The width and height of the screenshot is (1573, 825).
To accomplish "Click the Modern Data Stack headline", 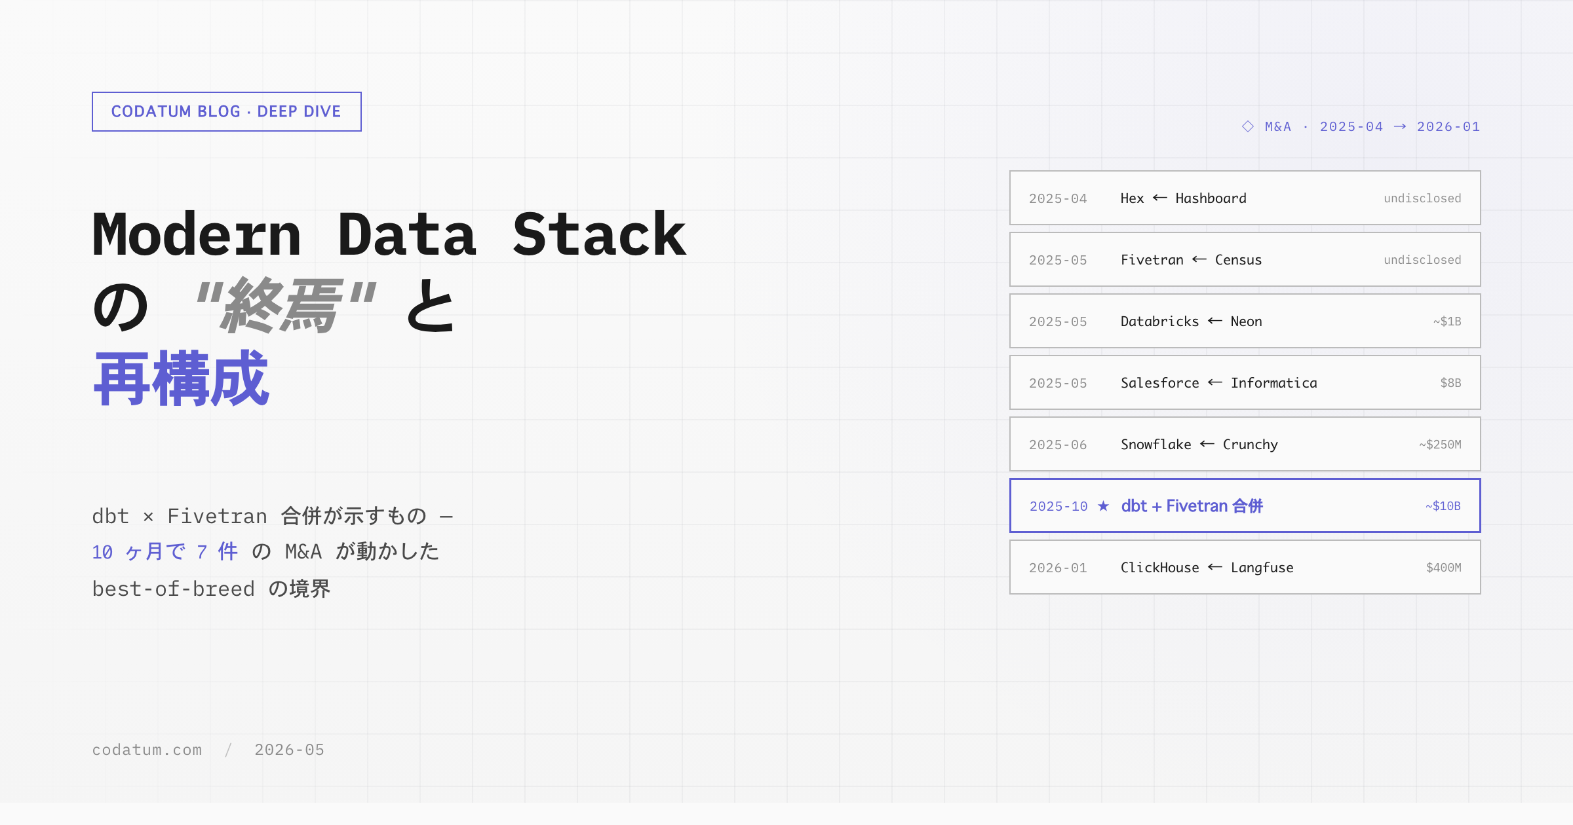I will pos(389,234).
